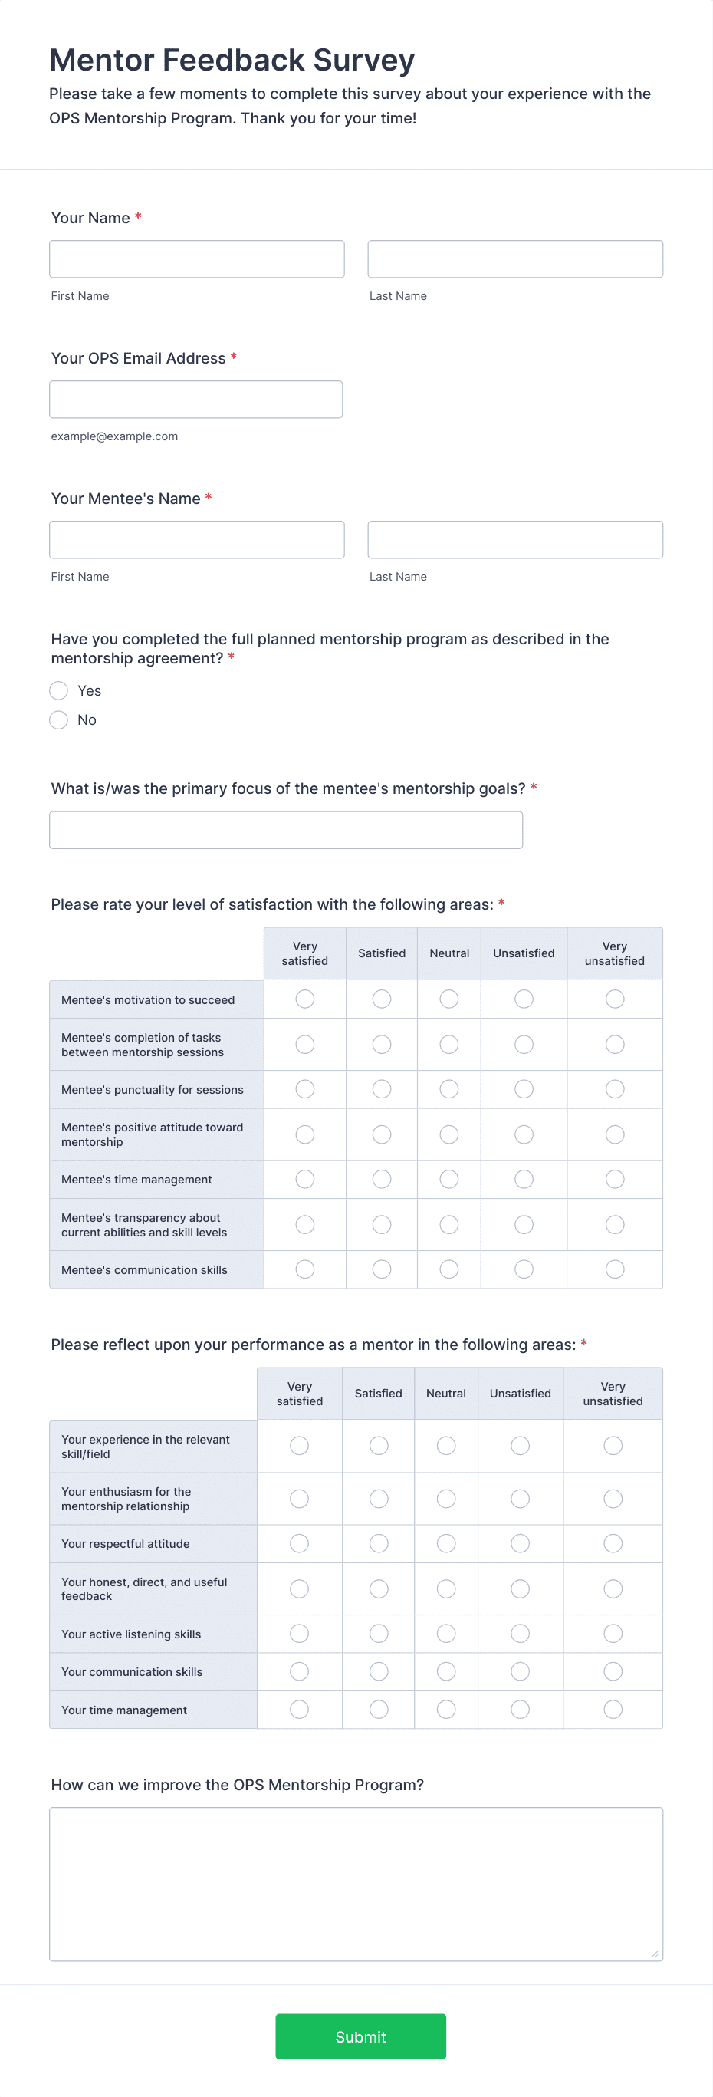Viewport: 713px width, 2097px height.
Task: Rate "Neutral" for your honest, direct, useful feedback
Action: pos(445,1588)
